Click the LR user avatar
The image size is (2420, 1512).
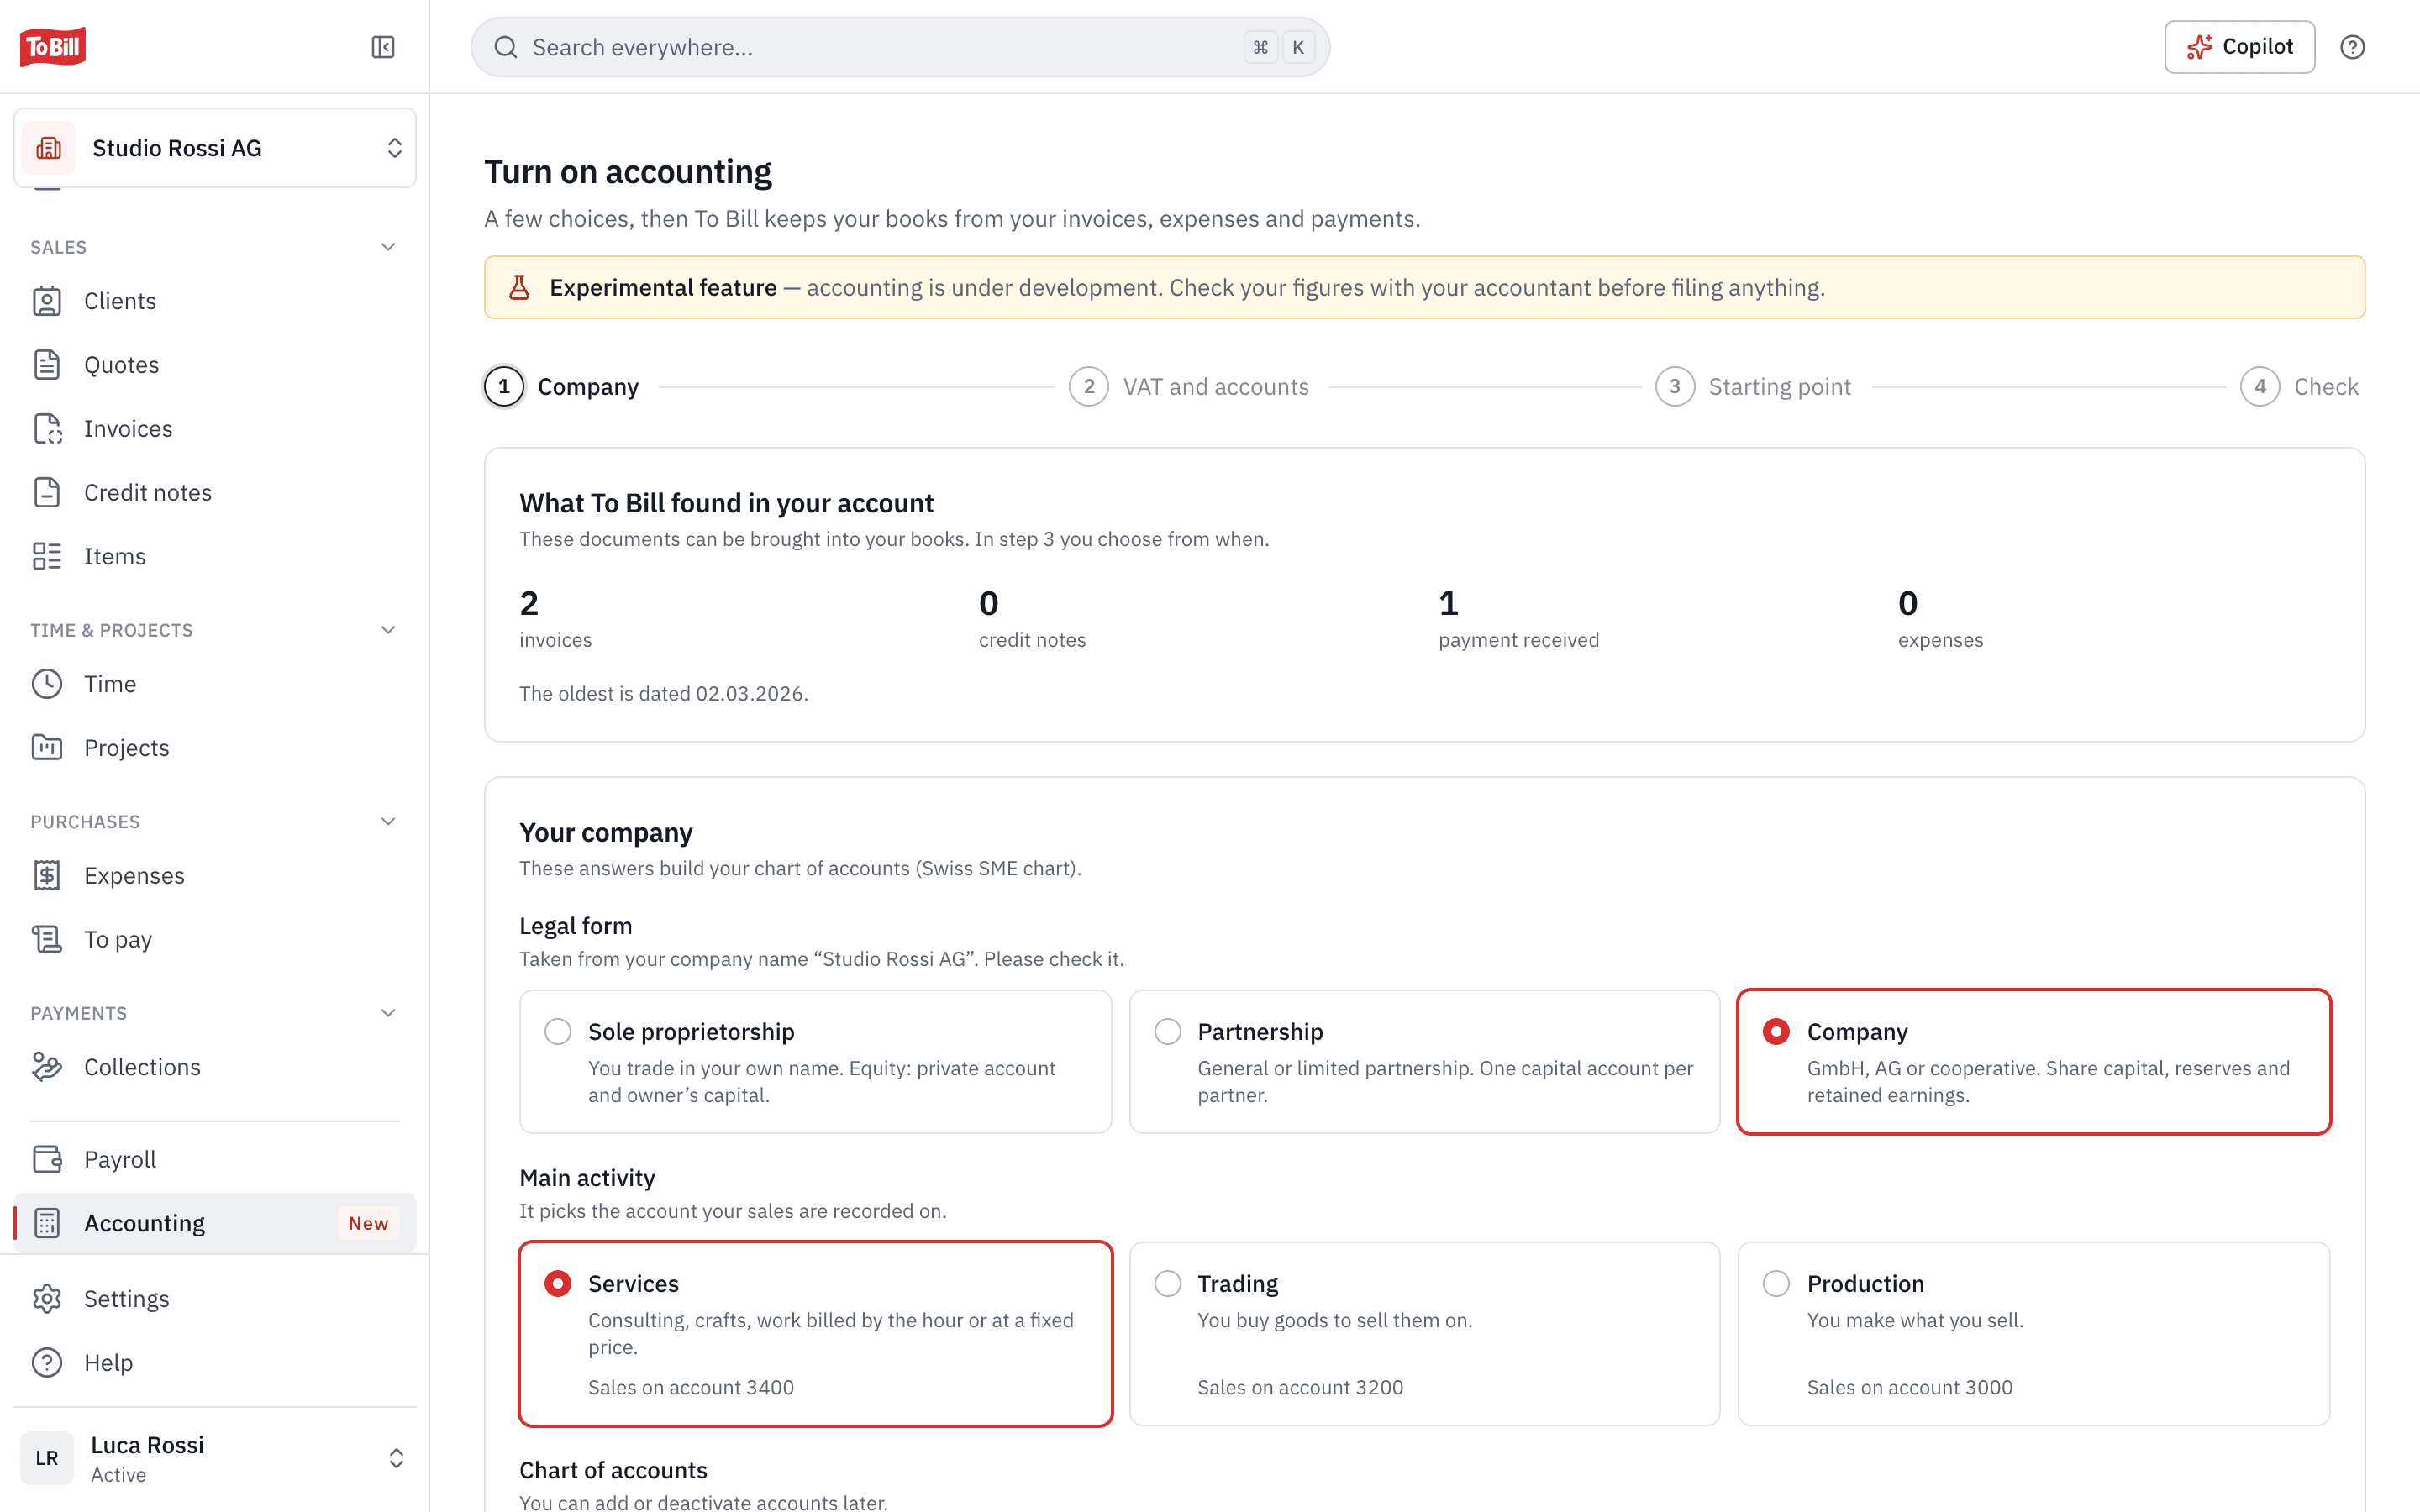tap(47, 1458)
